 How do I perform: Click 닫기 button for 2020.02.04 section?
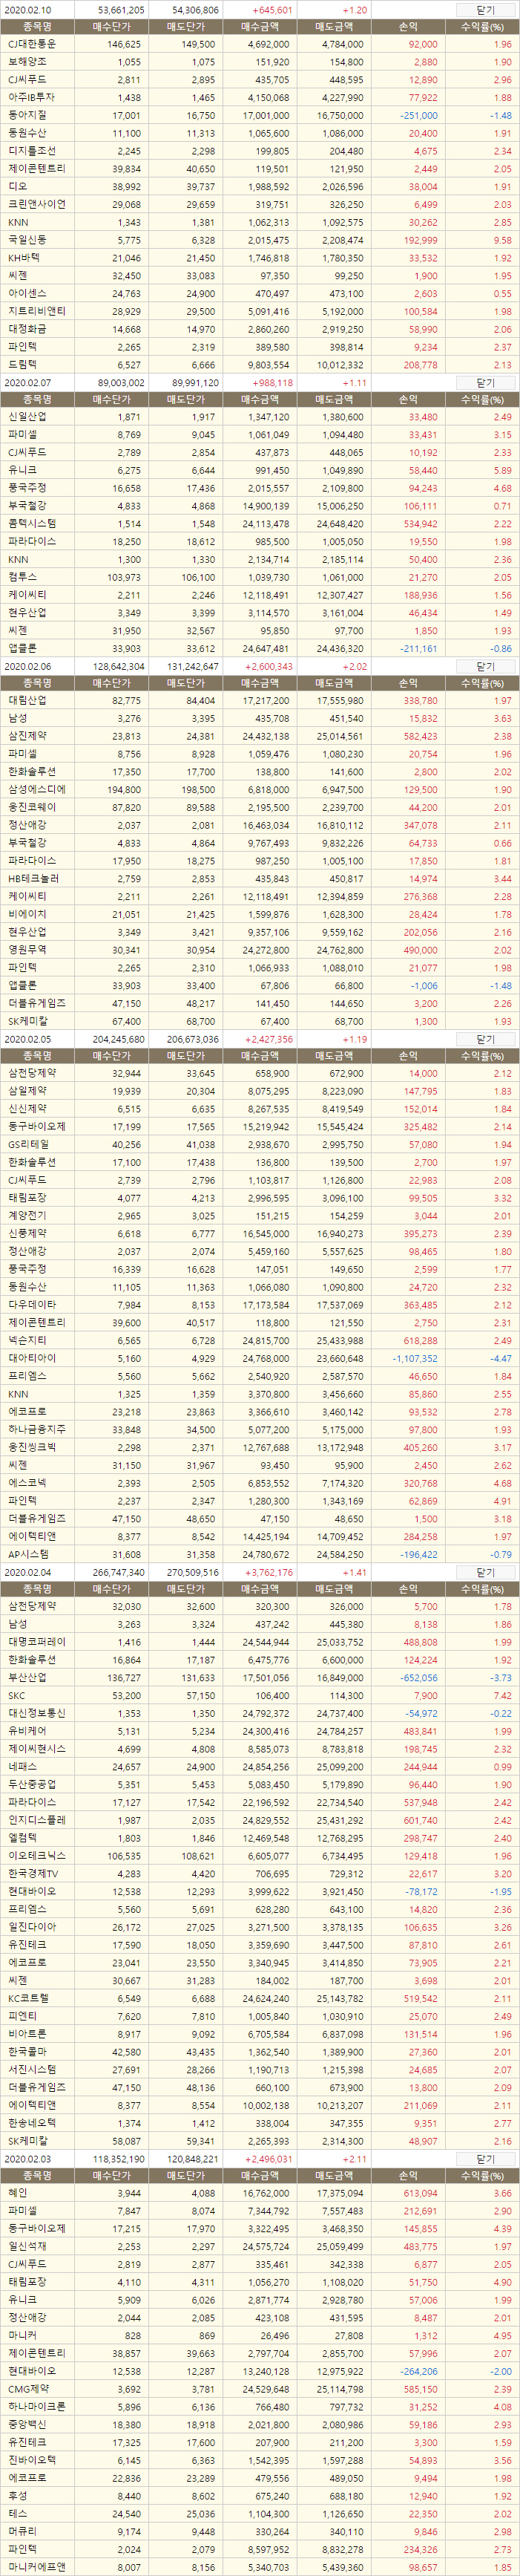484,1572
